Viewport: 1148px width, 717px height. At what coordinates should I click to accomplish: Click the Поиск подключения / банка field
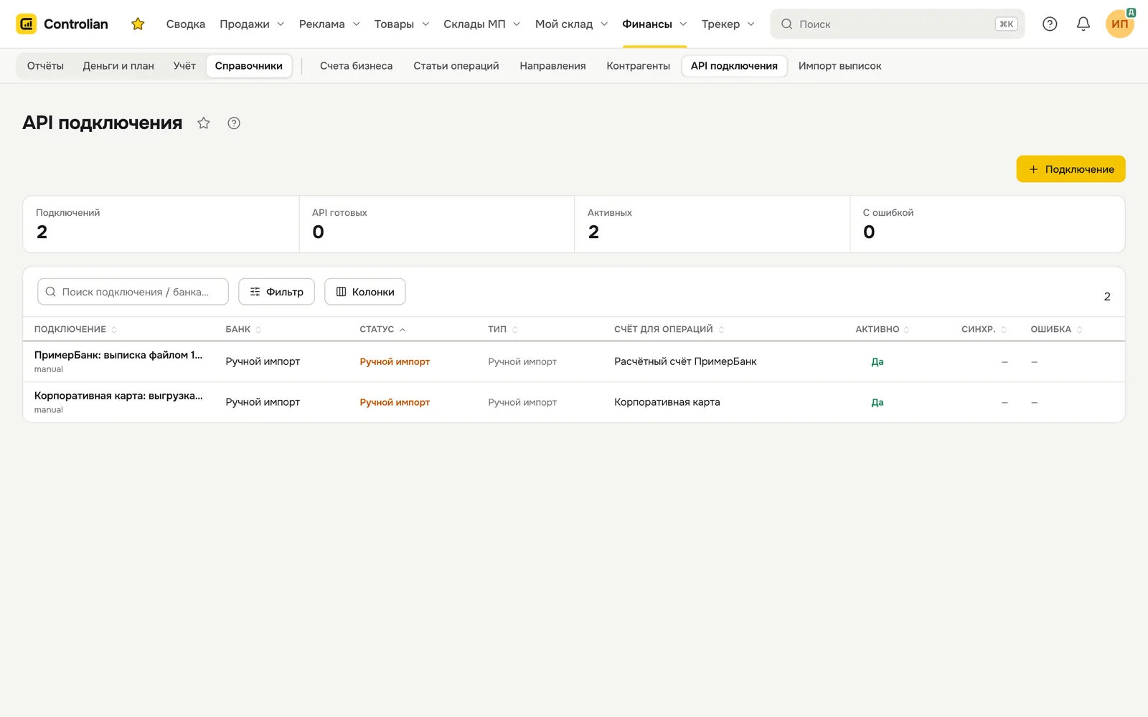coord(133,292)
